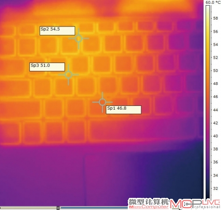Click the slider handle at bottom

tap(58, 208)
